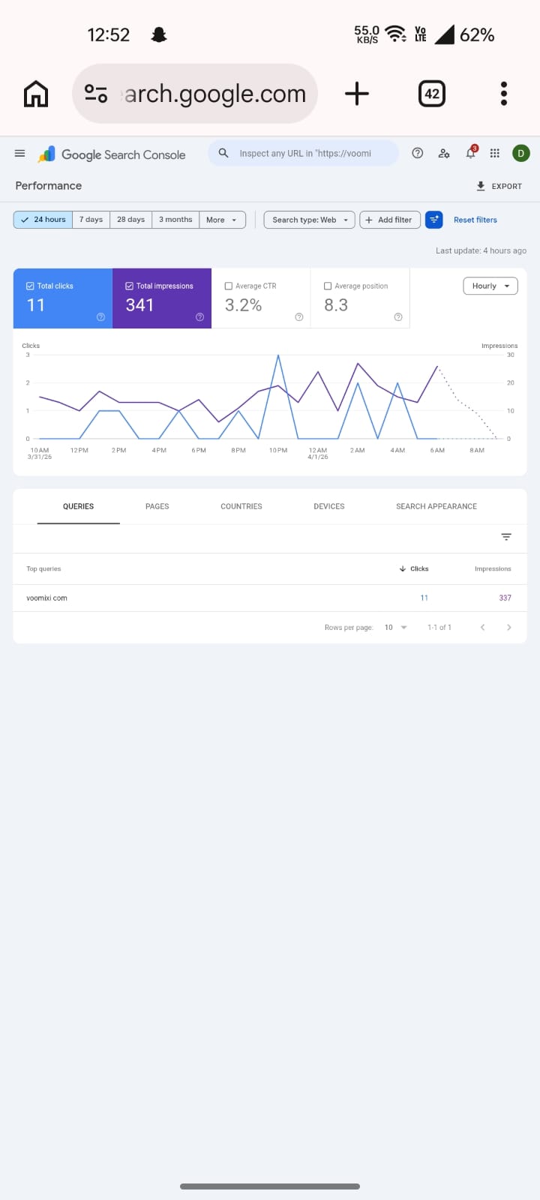
Task: Open the Search Console hamburger menu
Action: (x=20, y=153)
